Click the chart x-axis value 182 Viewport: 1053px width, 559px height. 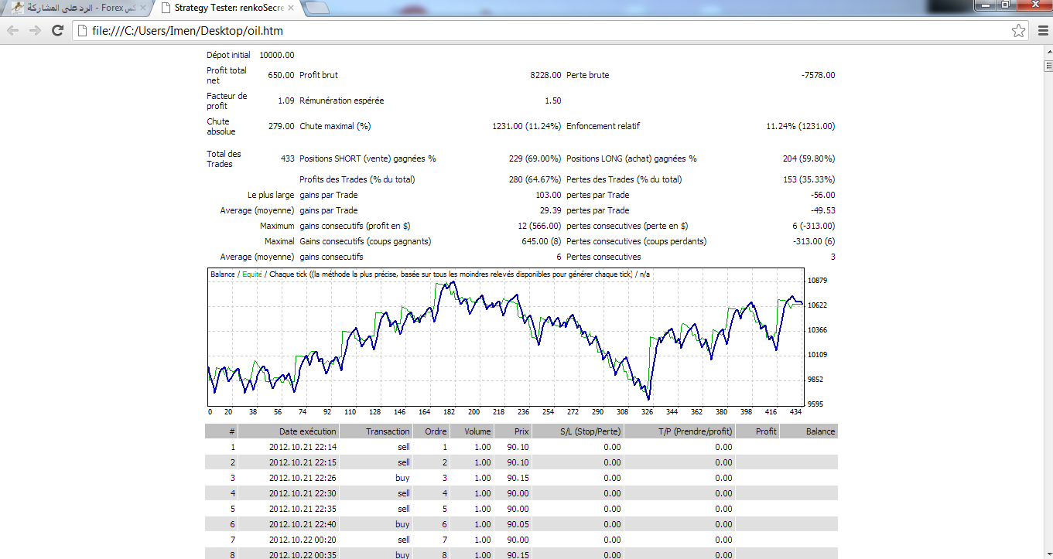tap(449, 412)
